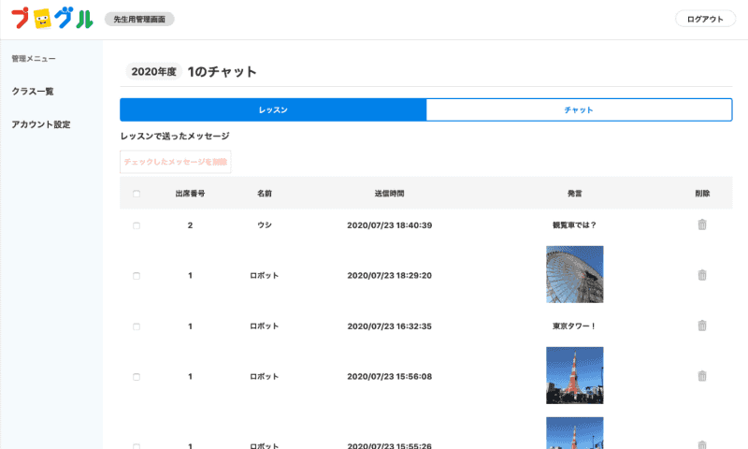This screenshot has width=748, height=449.
Task: Click trash icon for the 15:56:08 message
Action: tap(702, 376)
